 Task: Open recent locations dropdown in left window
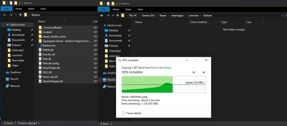(x=15, y=15)
